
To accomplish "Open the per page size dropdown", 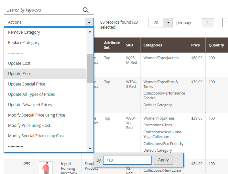I will pos(168,23).
